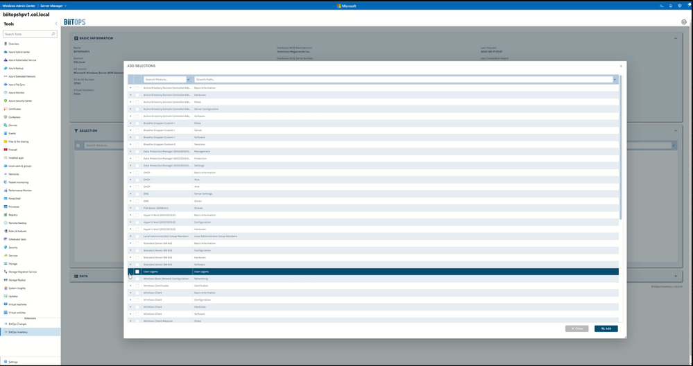Screen dimensions: 693x366
Task: Open Containers tool icon
Action: click(6, 117)
